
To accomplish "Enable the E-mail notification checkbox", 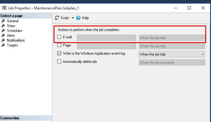I will click(59, 37).
